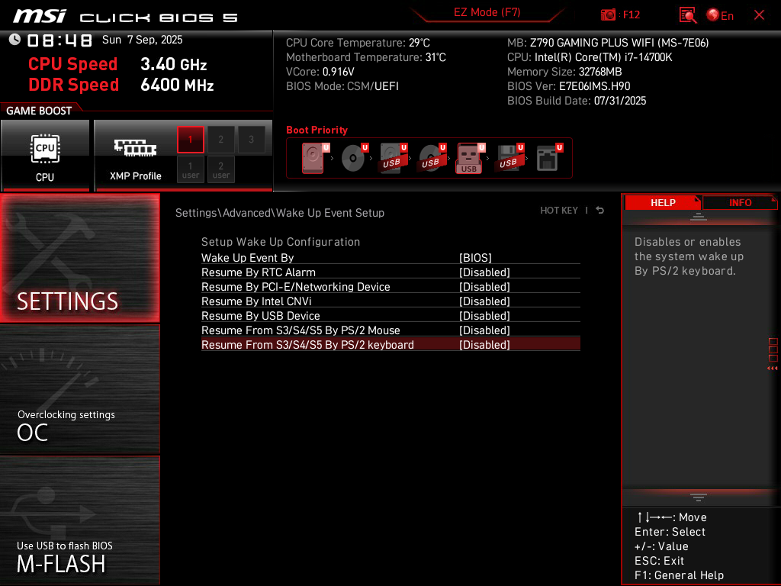Open the BIOS search magnifier icon
Viewport: 781px width, 586px height.
pos(688,15)
